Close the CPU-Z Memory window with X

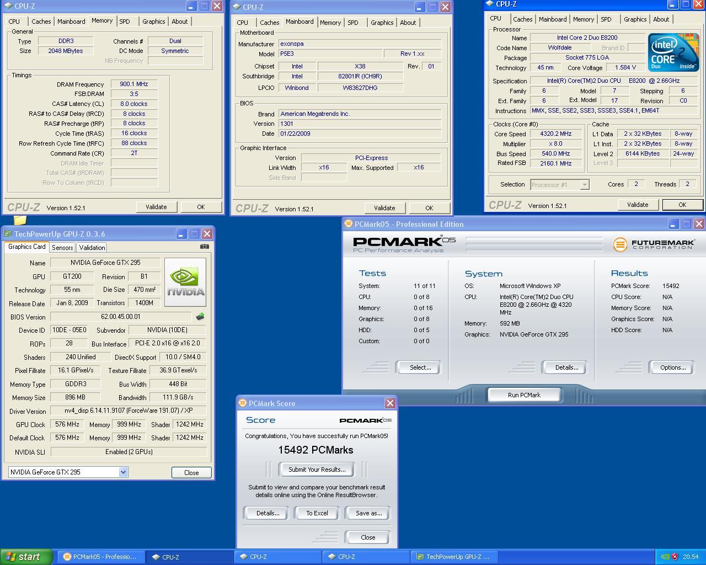[217, 6]
